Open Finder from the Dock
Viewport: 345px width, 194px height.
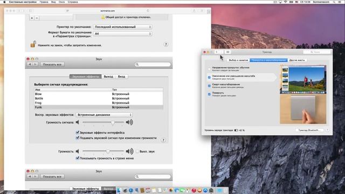pos(119,190)
